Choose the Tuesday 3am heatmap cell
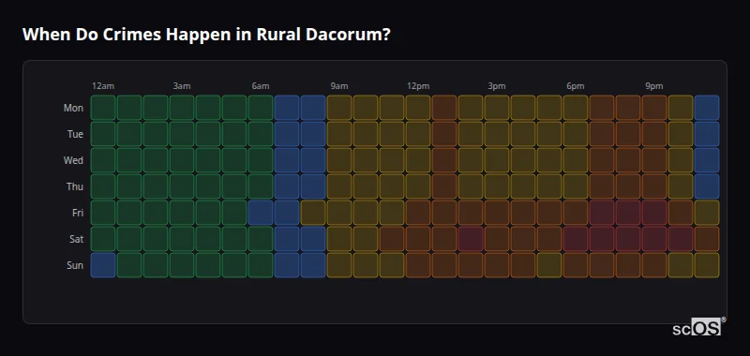 [182, 134]
